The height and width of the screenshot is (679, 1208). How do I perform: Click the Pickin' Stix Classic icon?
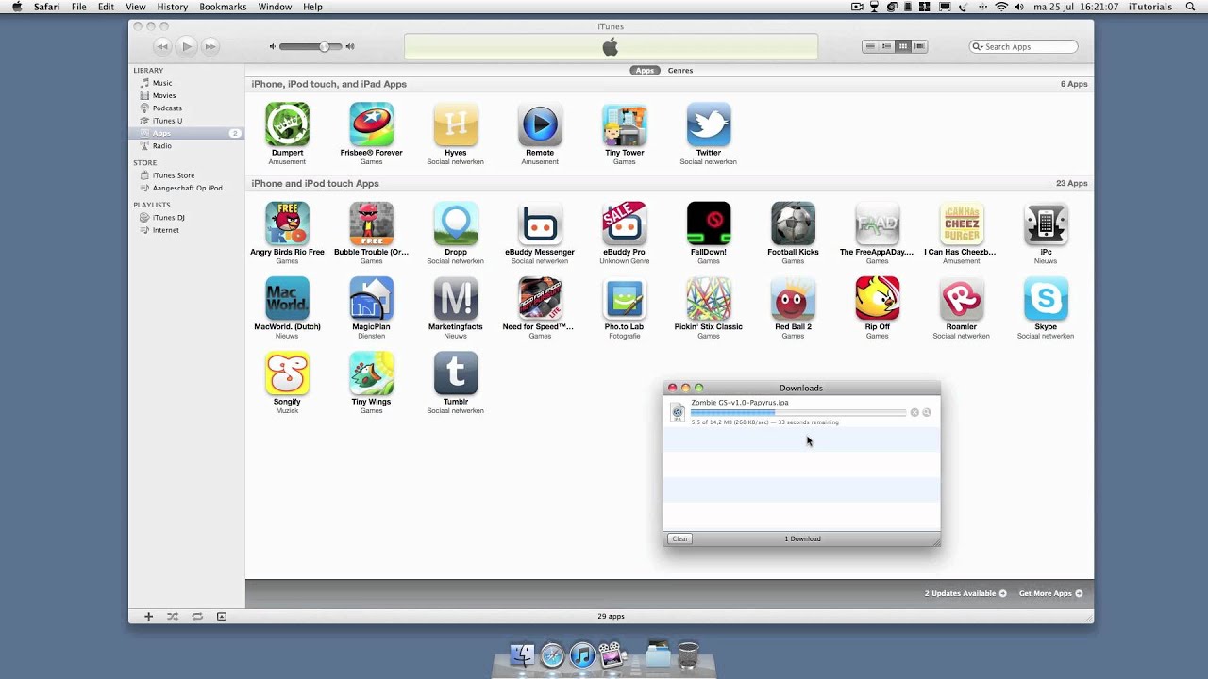[x=709, y=299]
